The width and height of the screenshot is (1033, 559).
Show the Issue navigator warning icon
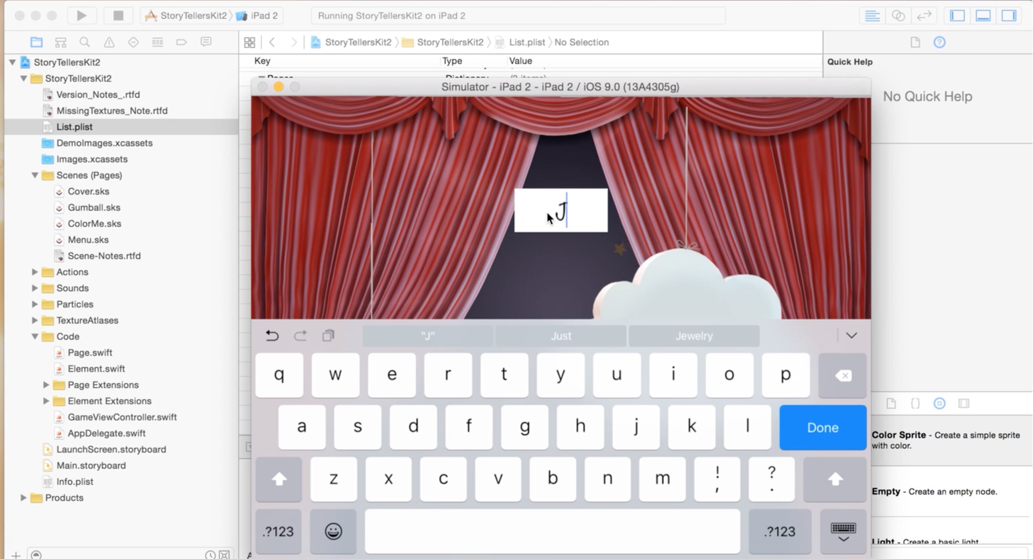point(109,42)
